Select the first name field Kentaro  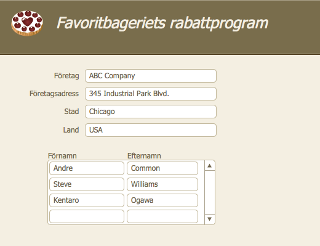(x=87, y=200)
